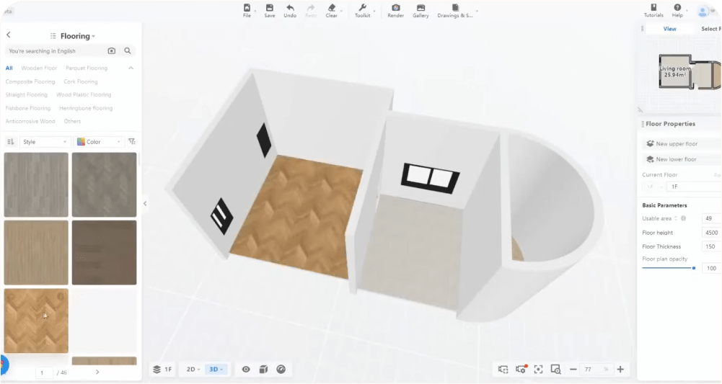Click the Render camera icon

click(395, 8)
